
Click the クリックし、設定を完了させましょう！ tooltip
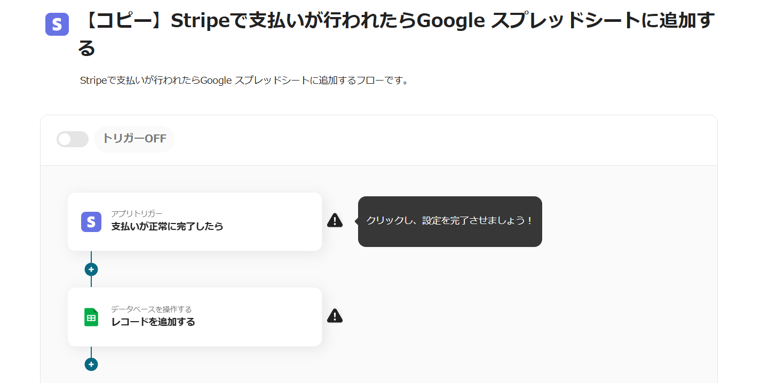click(x=449, y=221)
